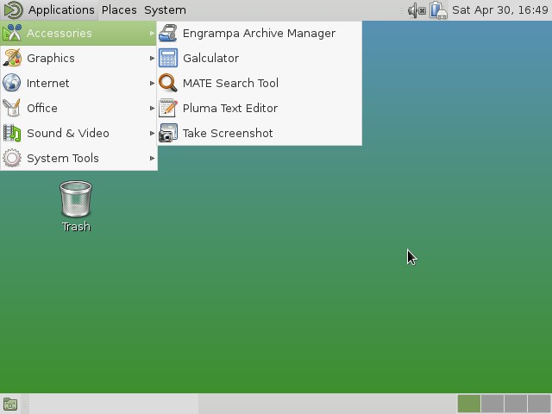Image resolution: width=552 pixels, height=414 pixels.
Task: Switch to the second workspace
Action: tap(492, 404)
